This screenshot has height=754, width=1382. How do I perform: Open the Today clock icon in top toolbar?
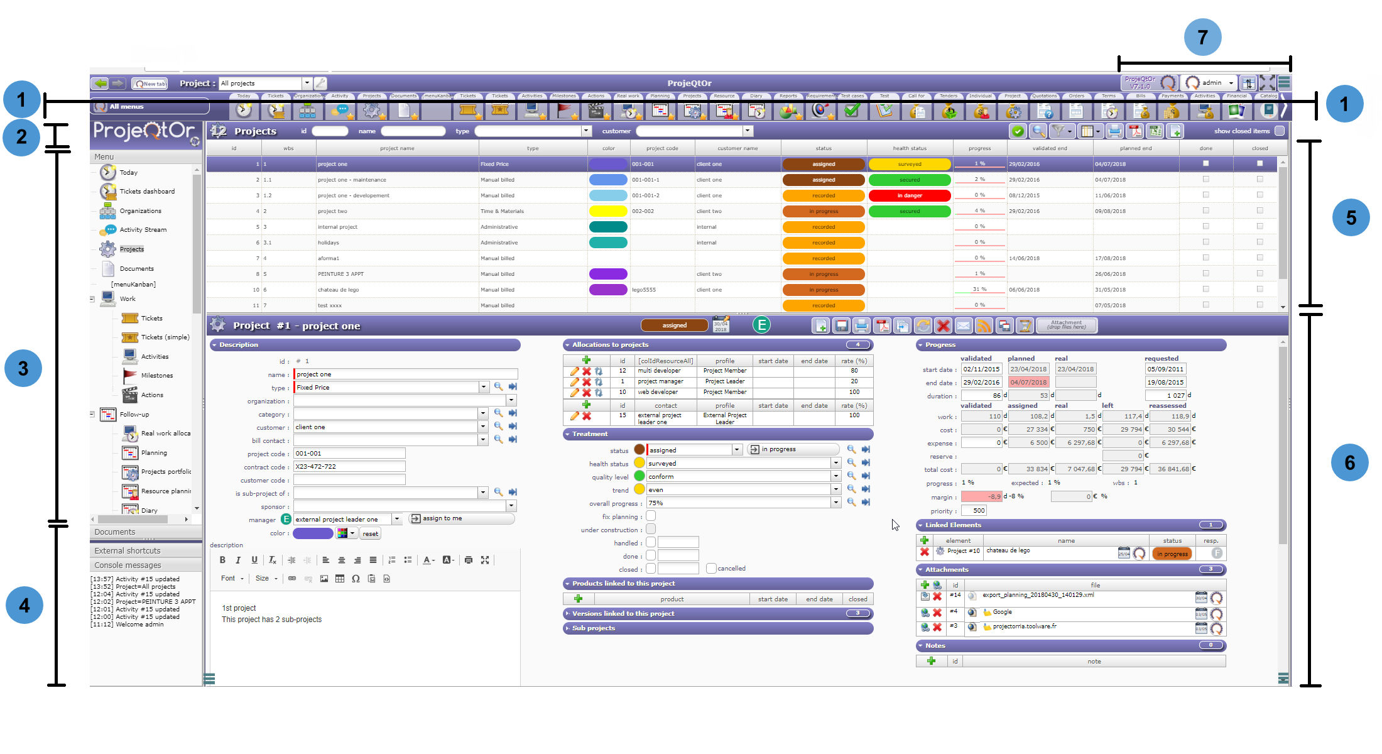pos(244,111)
